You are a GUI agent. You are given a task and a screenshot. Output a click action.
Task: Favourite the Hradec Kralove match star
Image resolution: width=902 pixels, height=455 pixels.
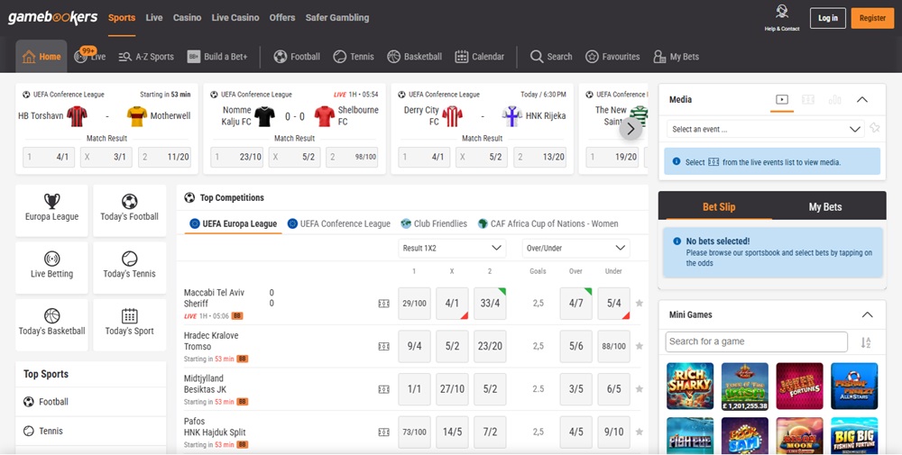(x=640, y=346)
